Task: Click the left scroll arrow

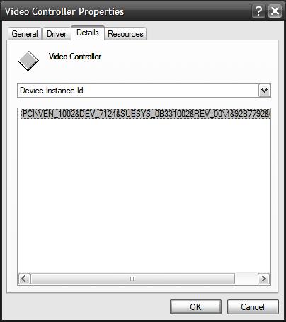Action: click(24, 279)
